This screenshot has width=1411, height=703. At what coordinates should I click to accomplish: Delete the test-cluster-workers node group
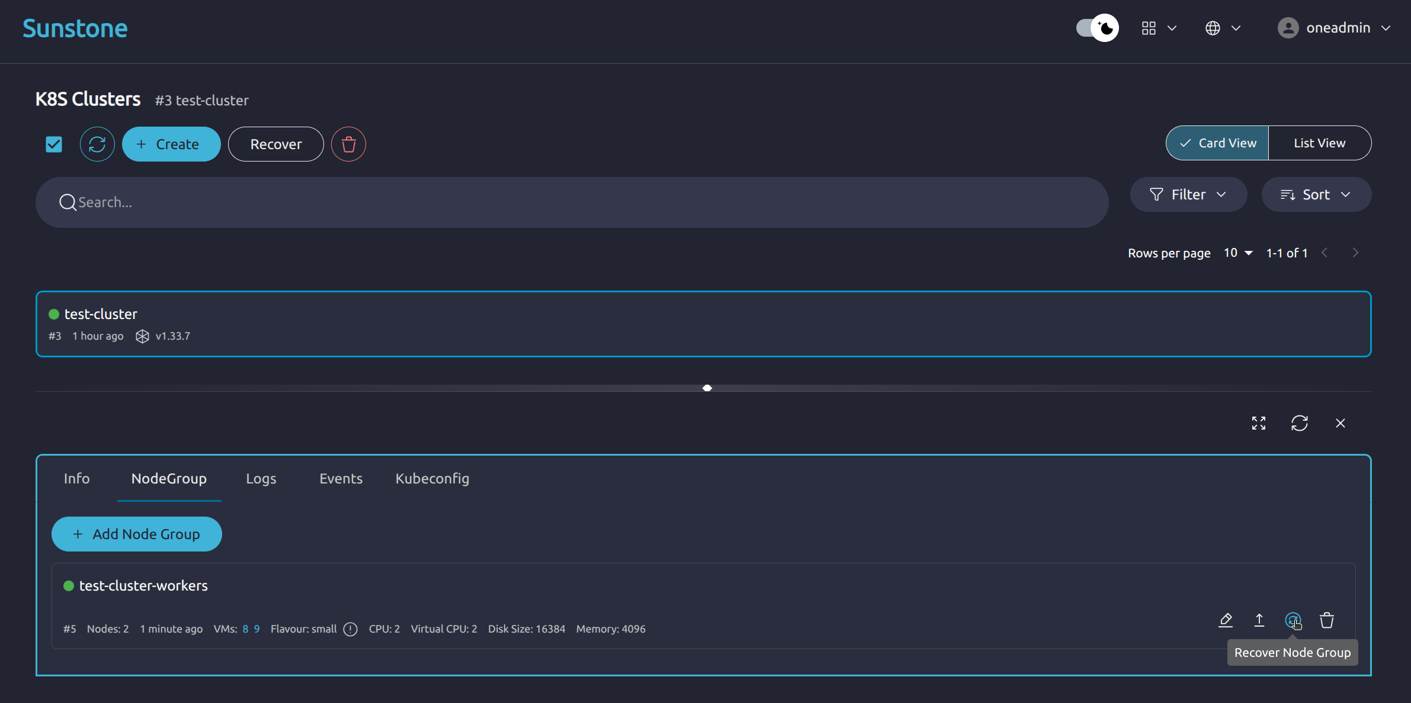click(x=1327, y=620)
